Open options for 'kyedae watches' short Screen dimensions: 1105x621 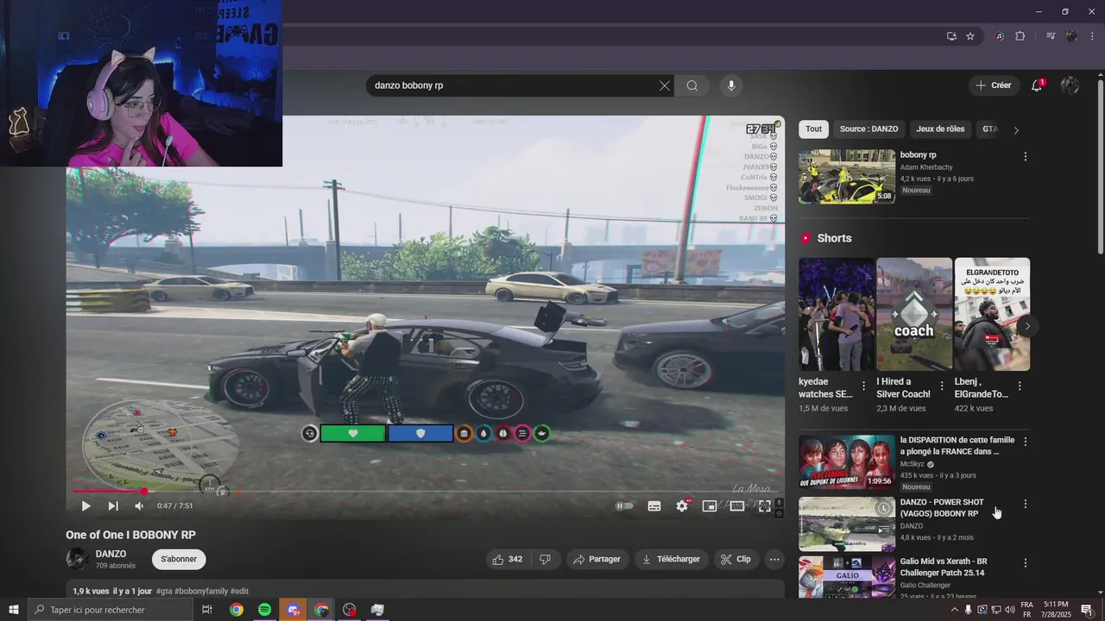tap(863, 386)
